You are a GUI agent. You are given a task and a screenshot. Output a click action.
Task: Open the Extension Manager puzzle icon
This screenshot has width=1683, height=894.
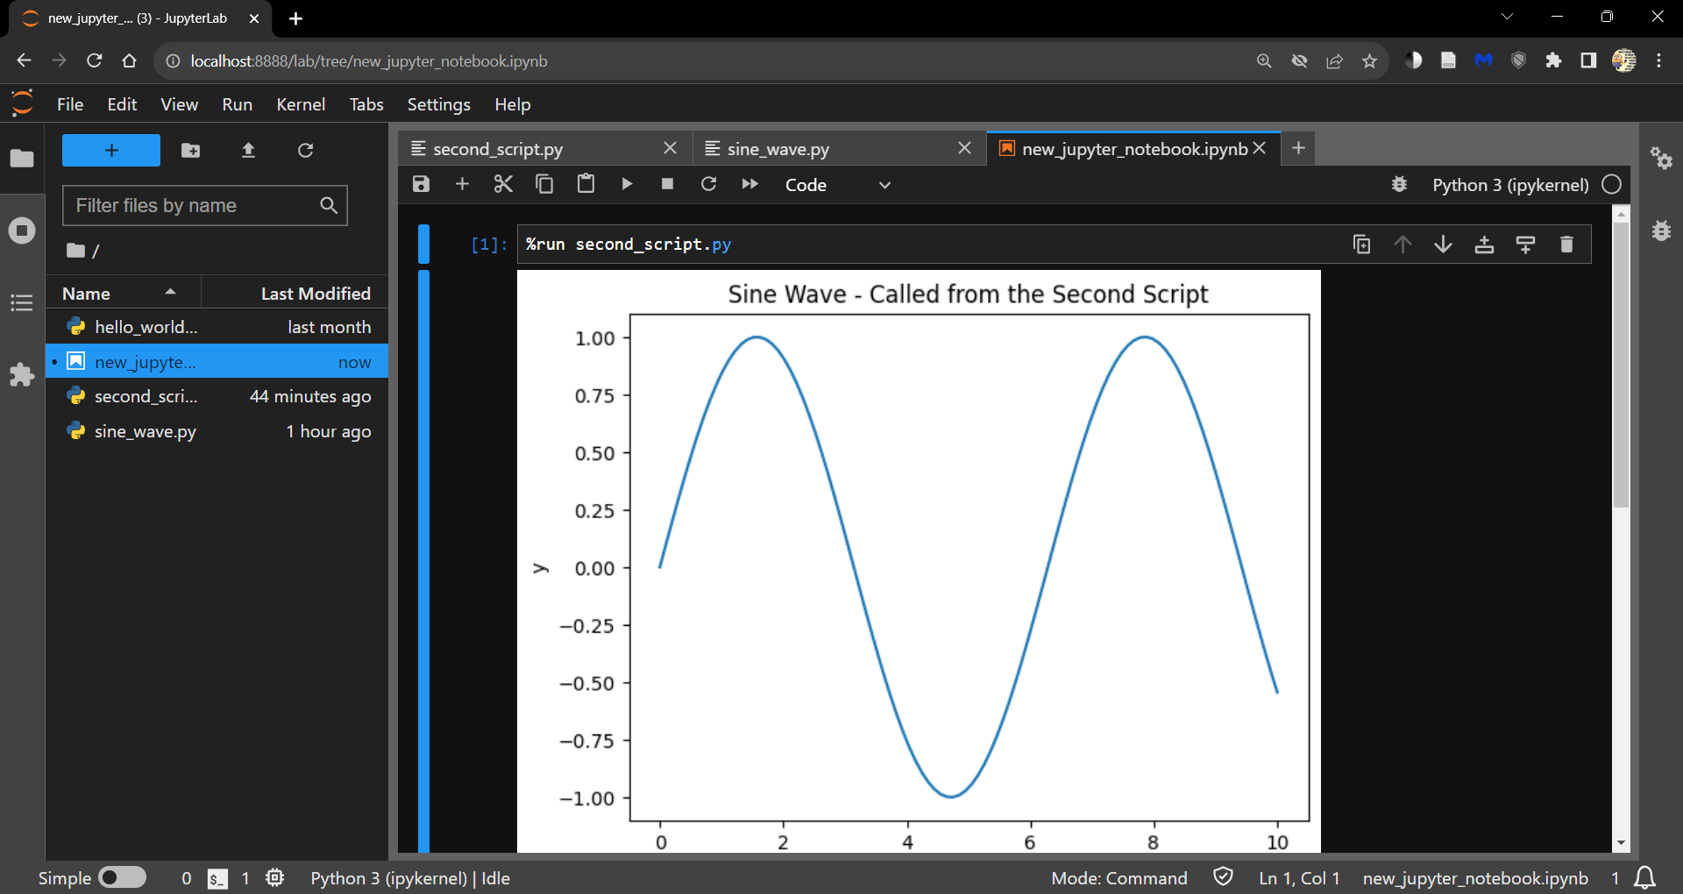click(21, 374)
